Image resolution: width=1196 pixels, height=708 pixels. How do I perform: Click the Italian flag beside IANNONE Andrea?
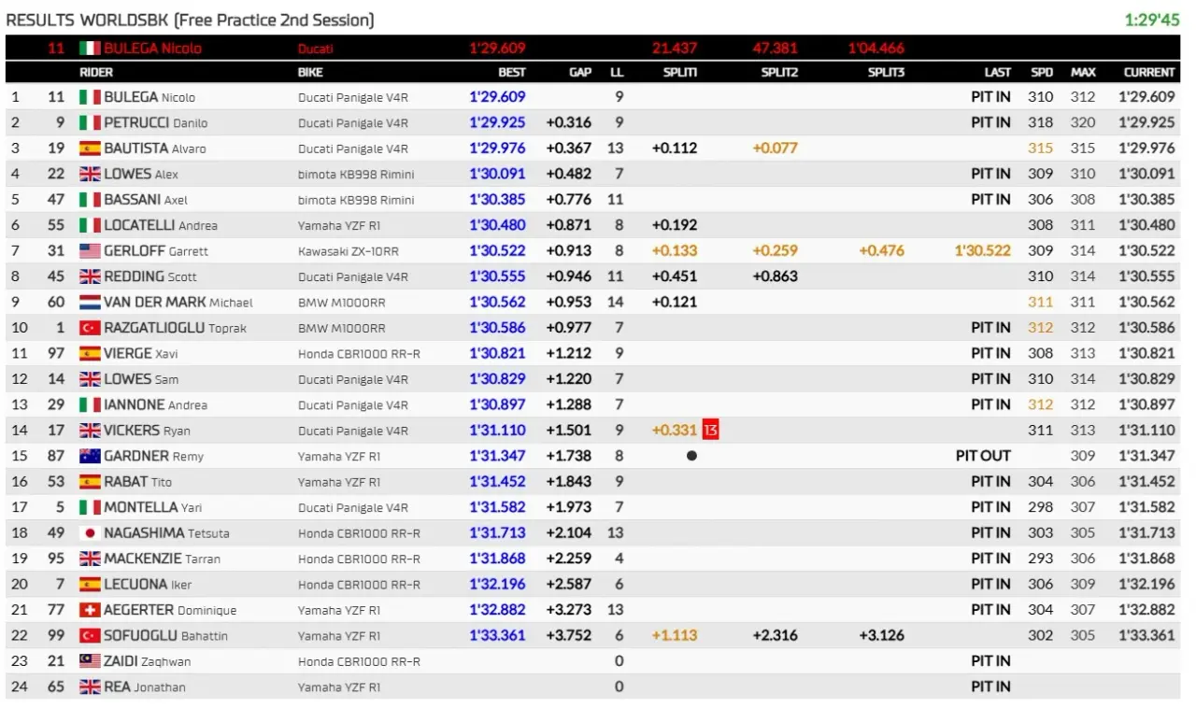click(x=90, y=405)
